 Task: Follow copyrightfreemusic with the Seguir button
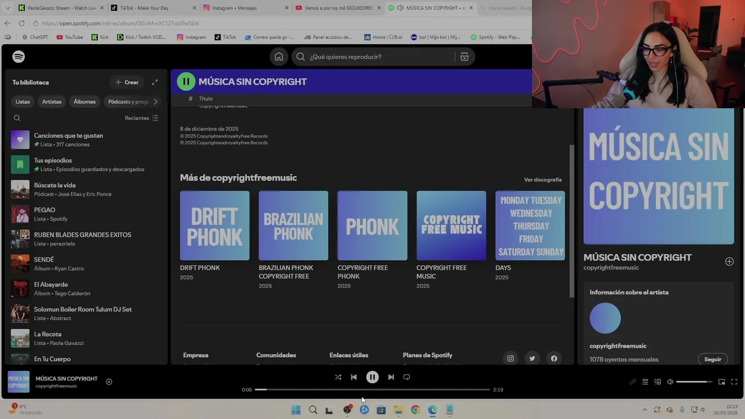(712, 359)
